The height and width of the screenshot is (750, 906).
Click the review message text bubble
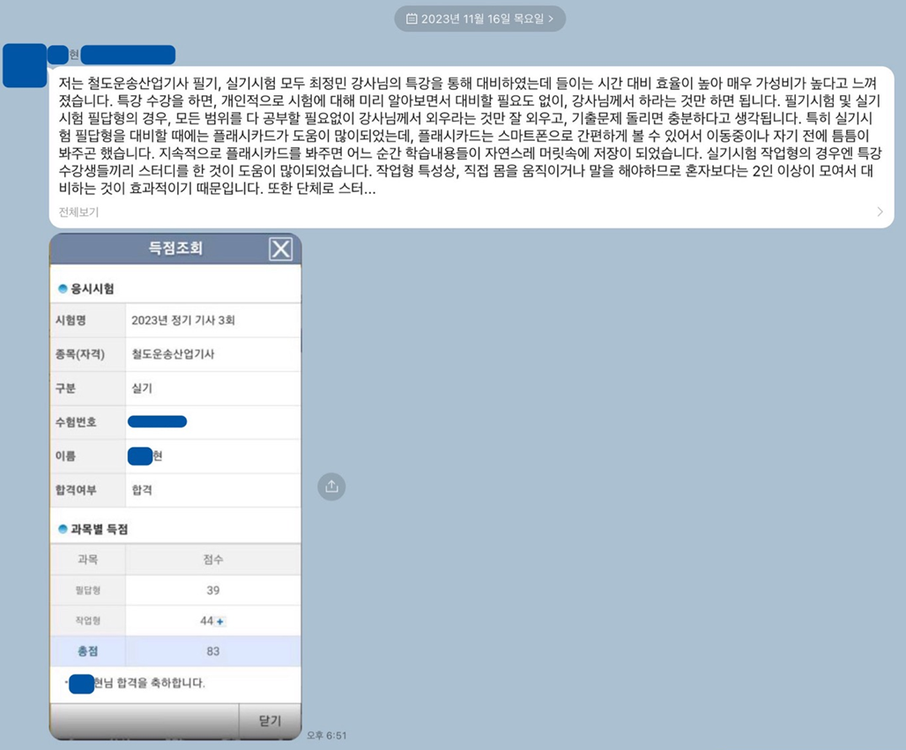click(x=472, y=147)
